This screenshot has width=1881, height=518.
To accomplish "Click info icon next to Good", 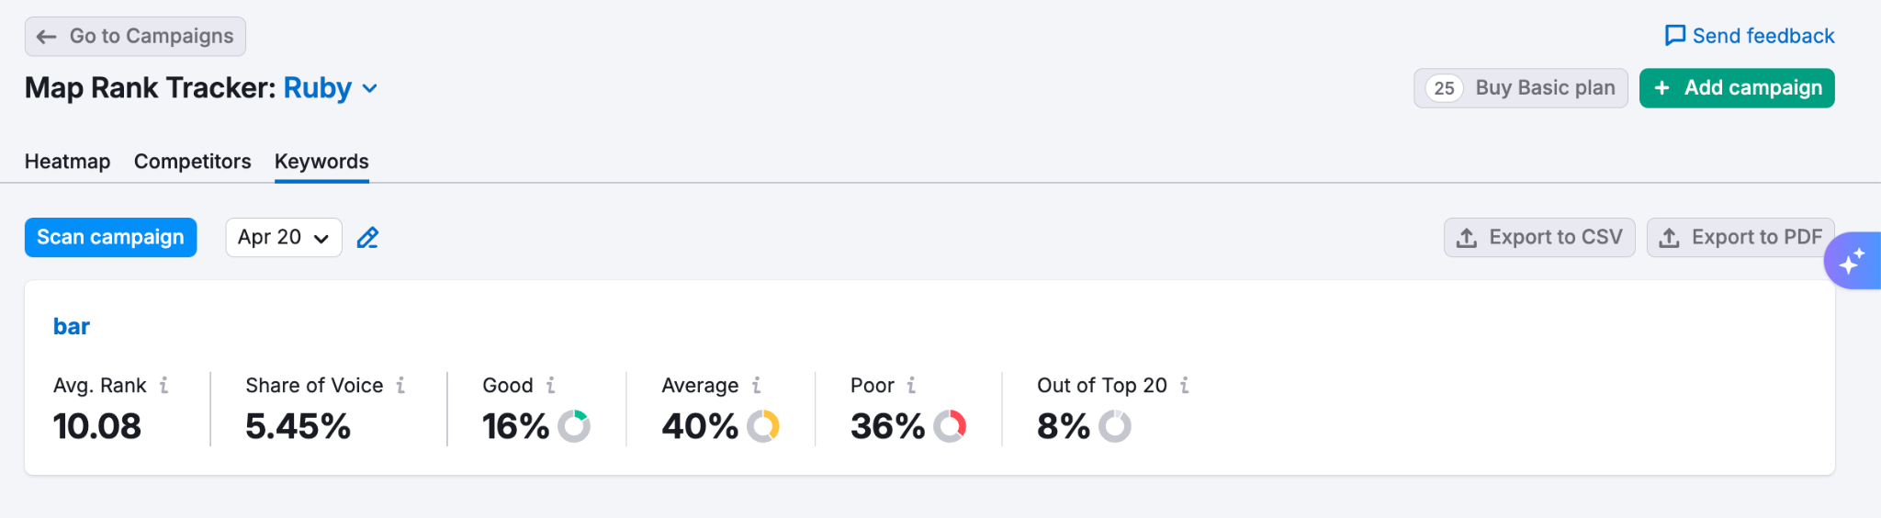I will (551, 386).
